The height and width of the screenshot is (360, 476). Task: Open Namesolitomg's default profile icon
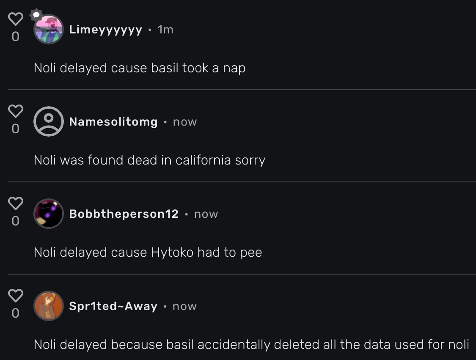point(48,121)
